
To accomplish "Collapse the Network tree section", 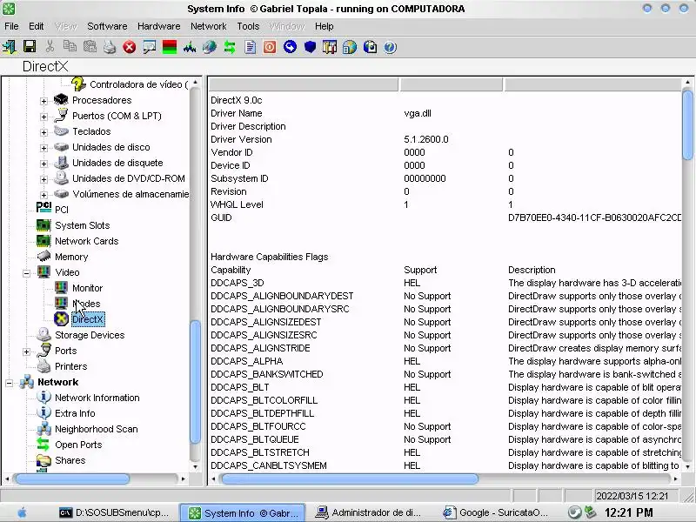I will tap(9, 383).
